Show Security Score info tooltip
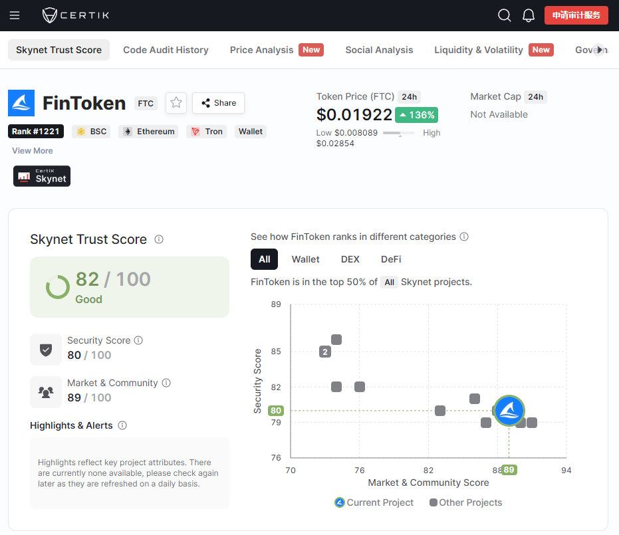 pyautogui.click(x=138, y=340)
